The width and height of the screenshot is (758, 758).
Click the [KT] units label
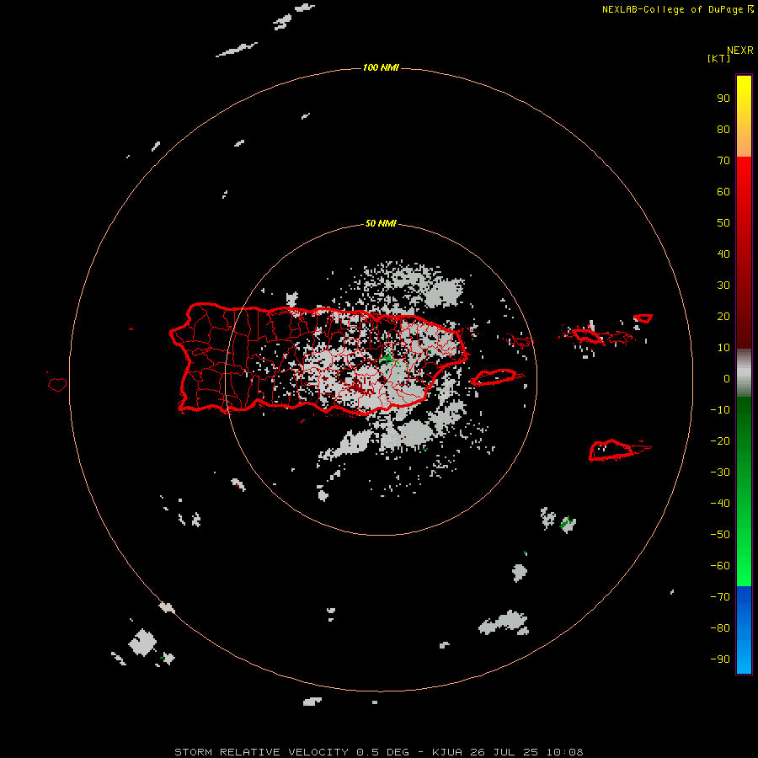pos(718,58)
